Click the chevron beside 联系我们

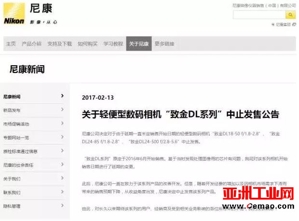(62, 192)
